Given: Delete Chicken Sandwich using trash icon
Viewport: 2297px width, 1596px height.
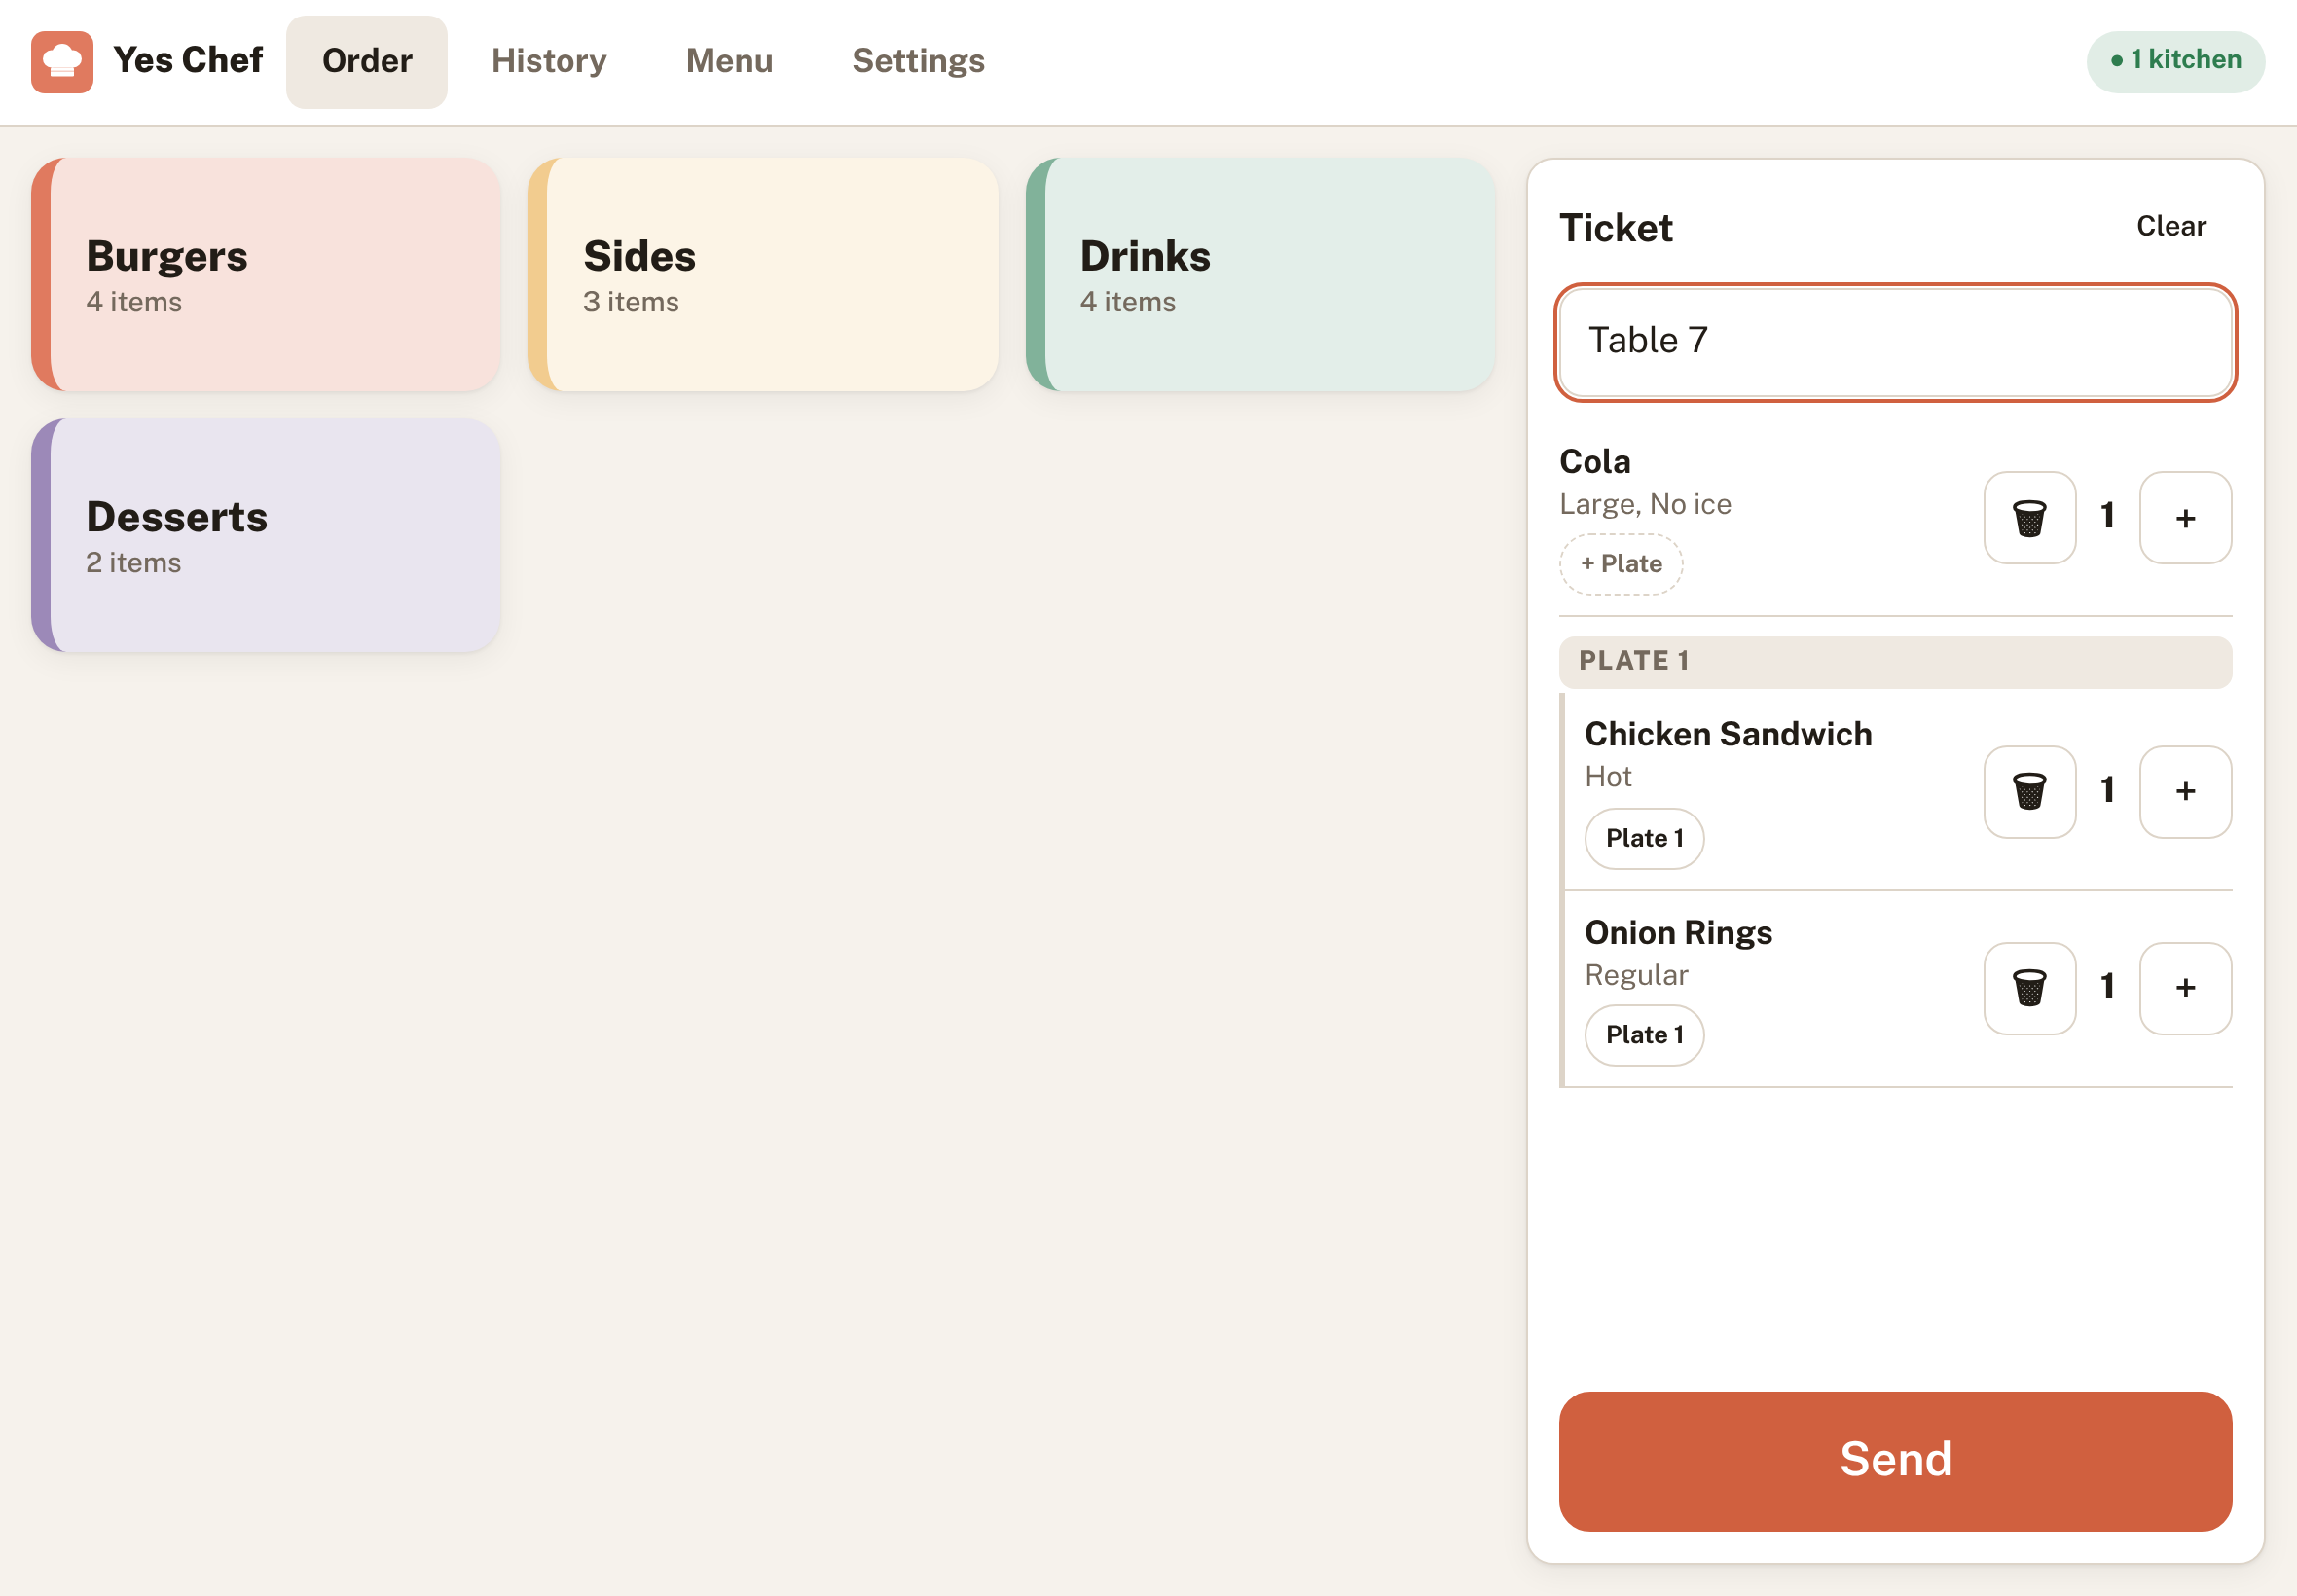Looking at the screenshot, I should (2029, 791).
